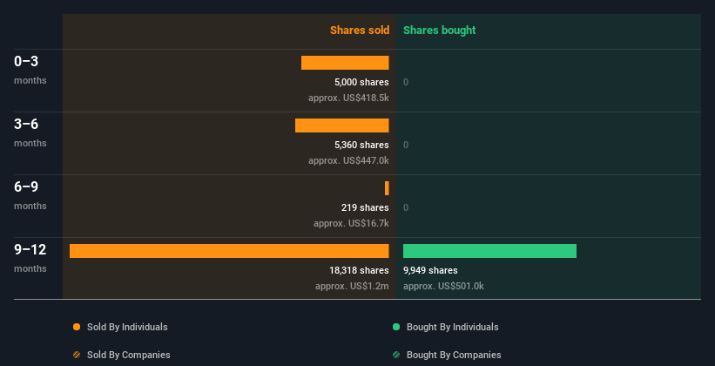Click the green Bought By Individuals legend dot
The height and width of the screenshot is (366, 715).
[396, 327]
